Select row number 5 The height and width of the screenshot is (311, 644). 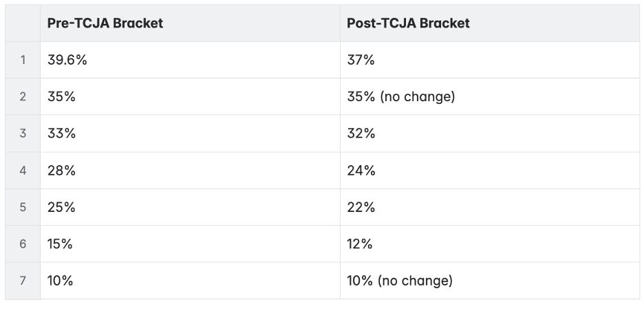(23, 207)
